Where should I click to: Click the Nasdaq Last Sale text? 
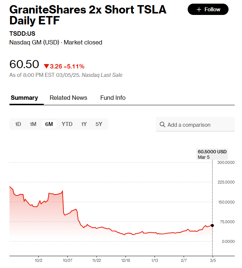(102, 75)
